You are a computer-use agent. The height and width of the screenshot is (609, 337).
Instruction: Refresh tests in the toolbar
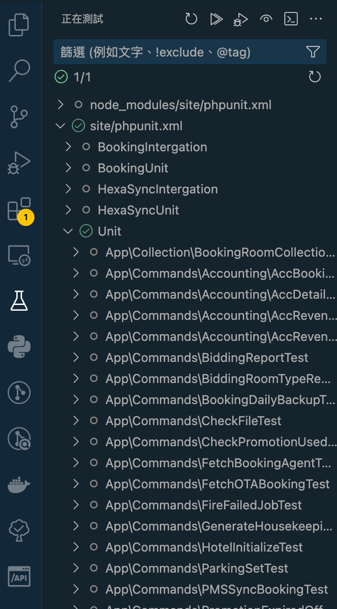point(191,19)
